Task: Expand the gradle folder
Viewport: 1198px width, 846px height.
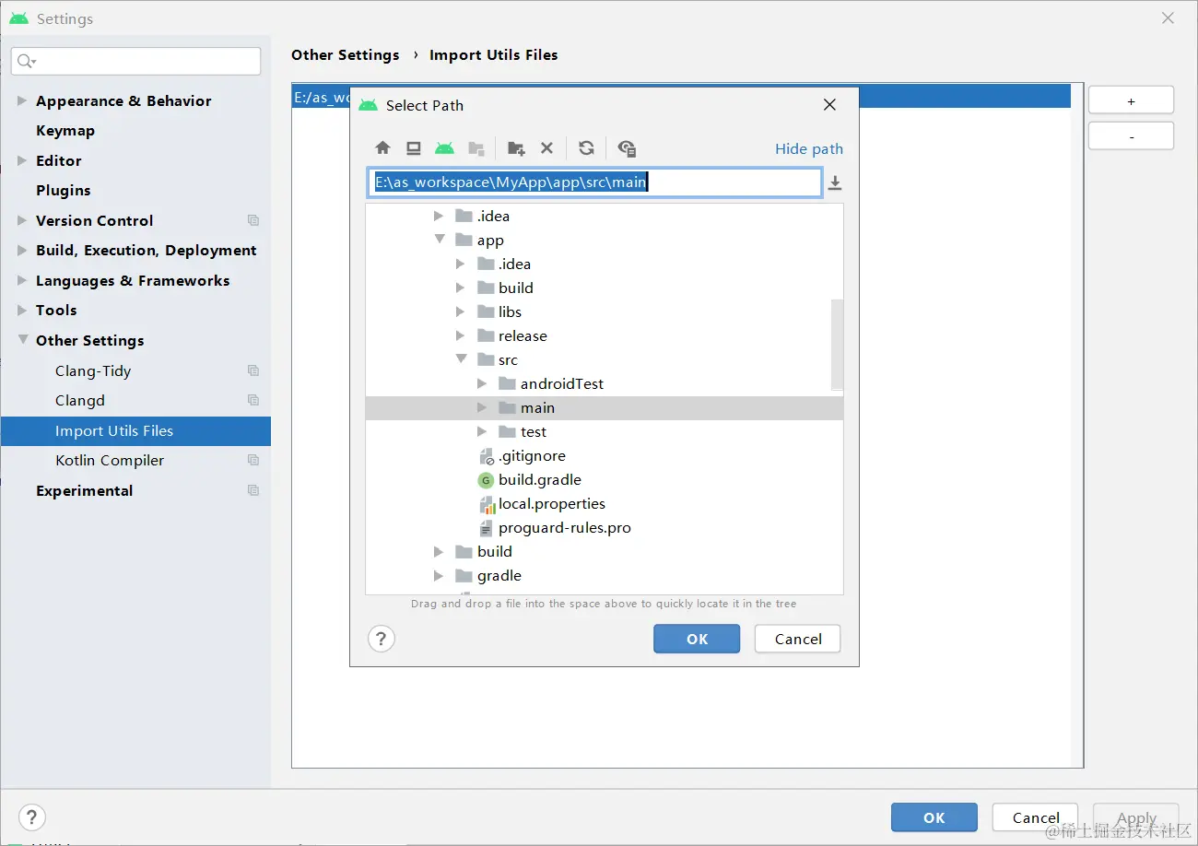Action: coord(439,575)
